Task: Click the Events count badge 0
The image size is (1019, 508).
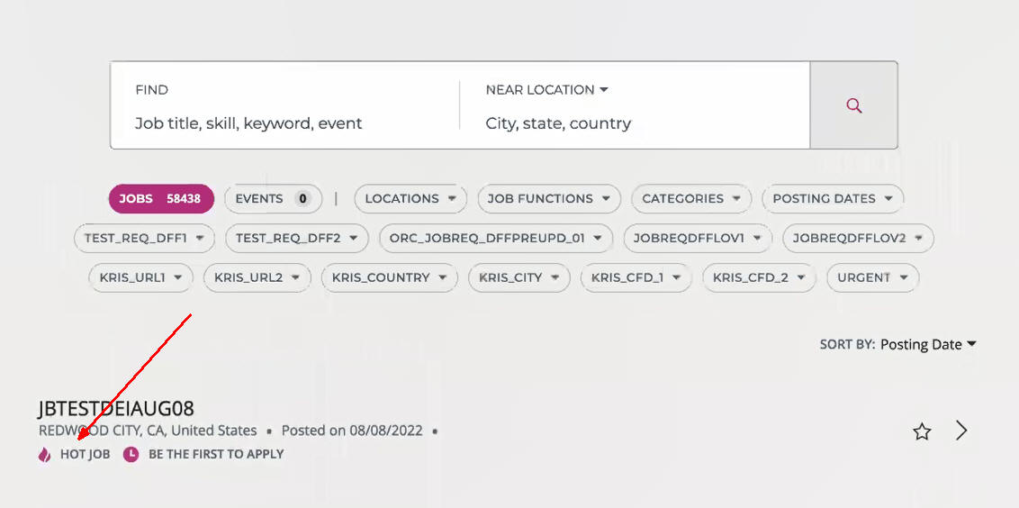Action: (x=302, y=198)
